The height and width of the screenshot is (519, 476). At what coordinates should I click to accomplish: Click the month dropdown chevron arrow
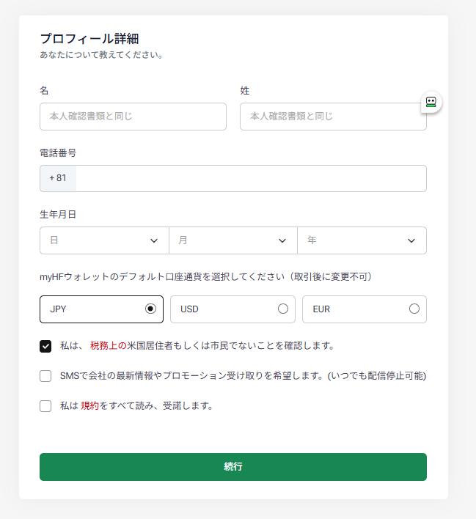click(x=282, y=240)
